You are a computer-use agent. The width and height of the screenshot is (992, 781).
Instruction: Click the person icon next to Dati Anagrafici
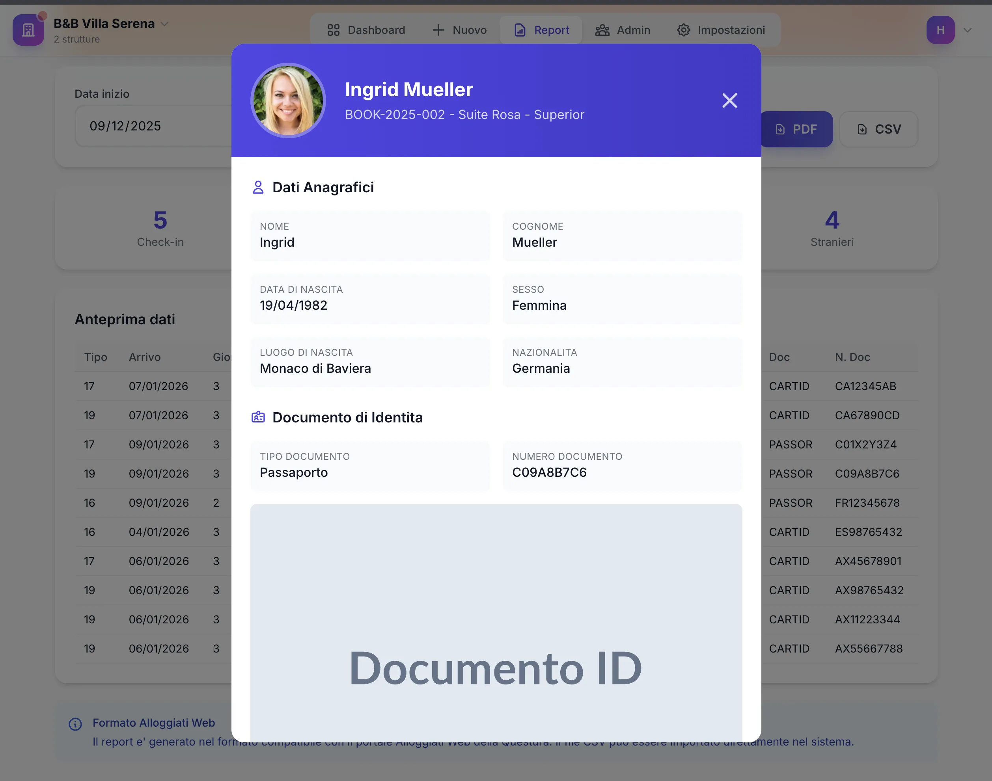coord(258,186)
